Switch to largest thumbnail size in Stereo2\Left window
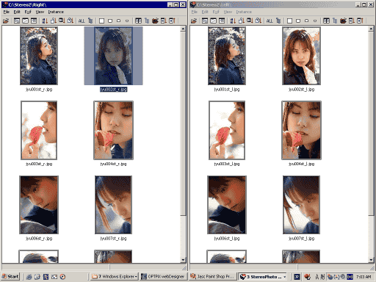Screen dimensions: 376x282 pyautogui.click(x=289, y=21)
